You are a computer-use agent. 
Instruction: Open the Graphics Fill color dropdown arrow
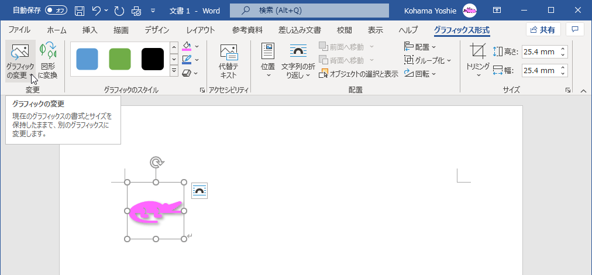(x=197, y=46)
